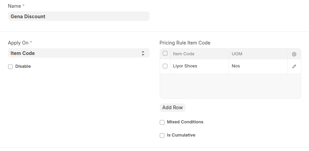Open the grid settings gear icon
309x151 pixels.
[x=294, y=54]
